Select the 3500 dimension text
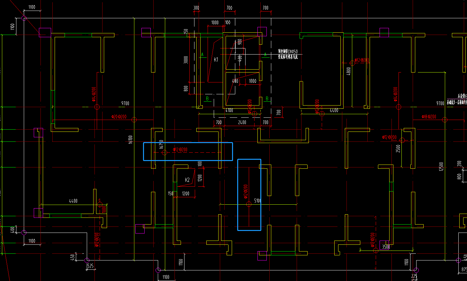 pos(386,247)
